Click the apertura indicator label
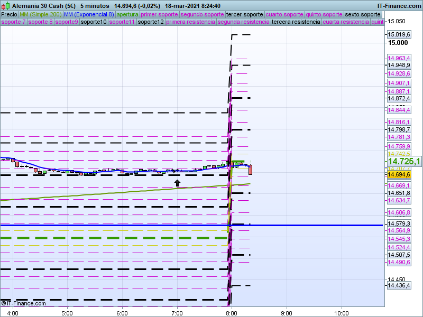The width and height of the screenshot is (423, 317). pos(127,14)
